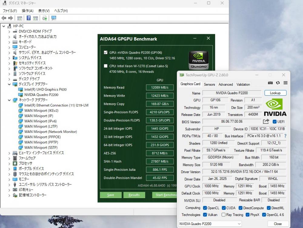303x228 pixels.
Task: Click the Lookup button in GPU-Z
Action: pyautogui.click(x=275, y=93)
